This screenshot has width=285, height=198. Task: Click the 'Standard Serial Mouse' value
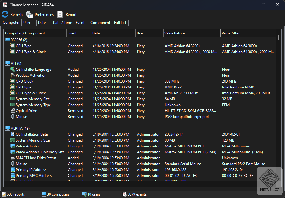coord(183,164)
